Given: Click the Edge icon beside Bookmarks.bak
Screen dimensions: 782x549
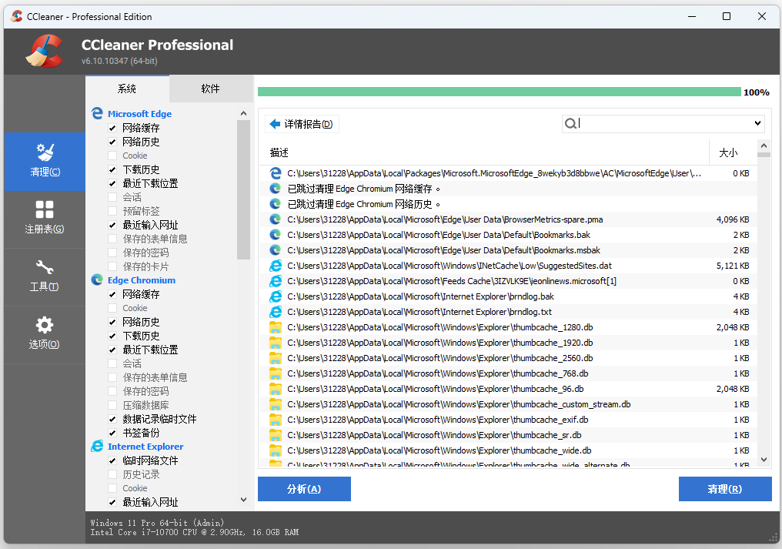Looking at the screenshot, I should pos(276,235).
